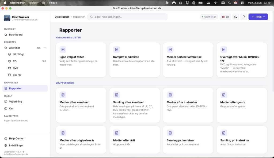Click the DiscTracker app logo in sidebar

tap(7, 18)
